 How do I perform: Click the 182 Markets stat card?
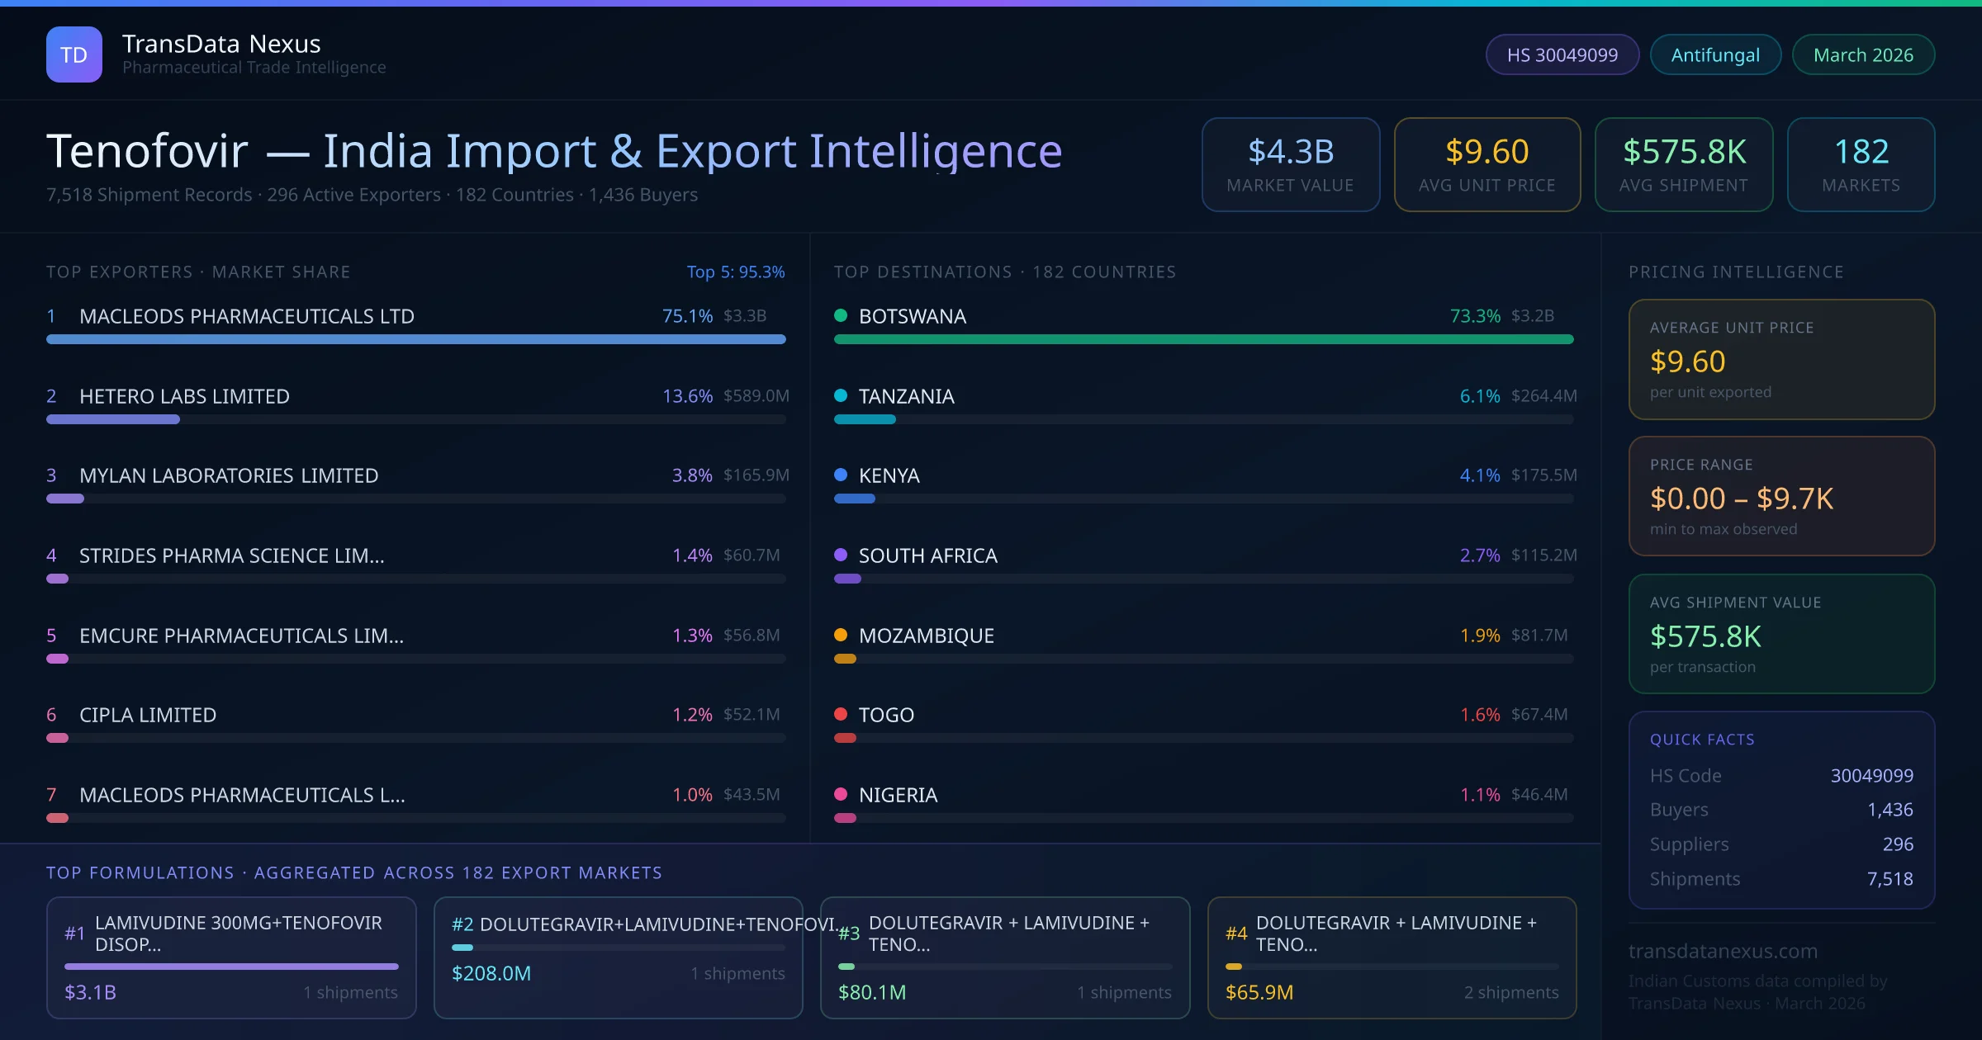point(1861,164)
